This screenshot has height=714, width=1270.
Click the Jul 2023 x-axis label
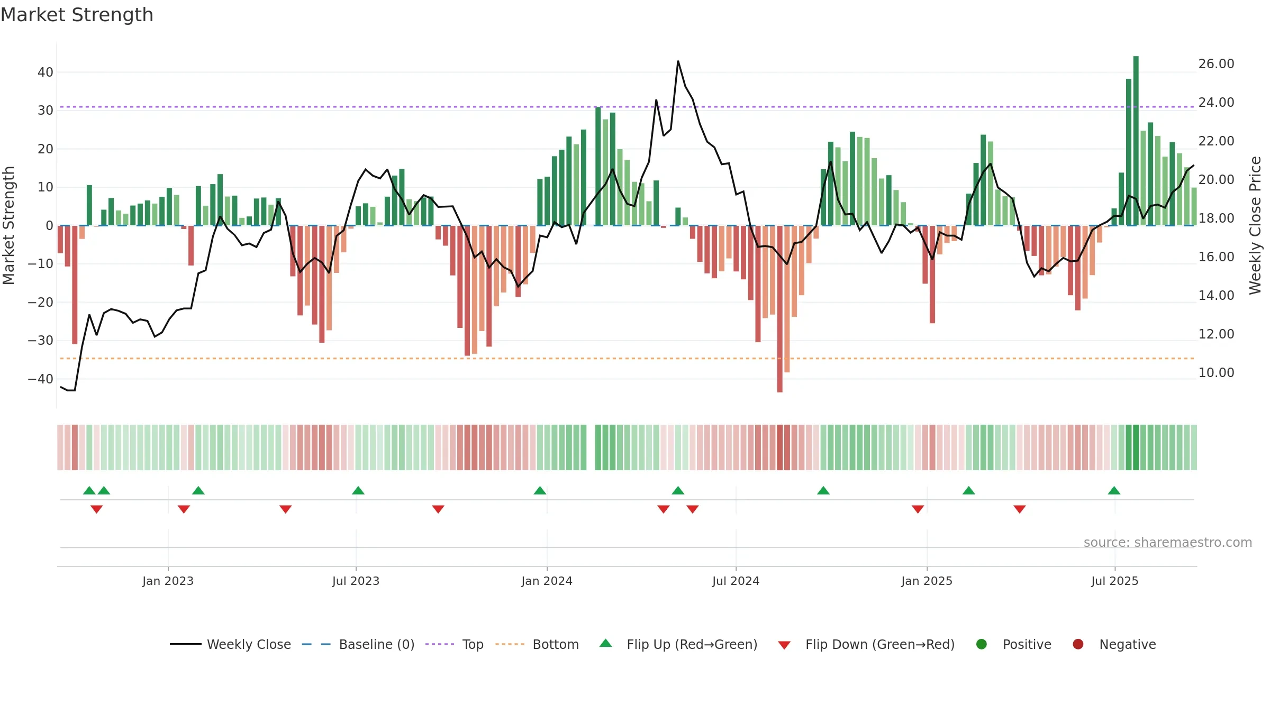[356, 581]
